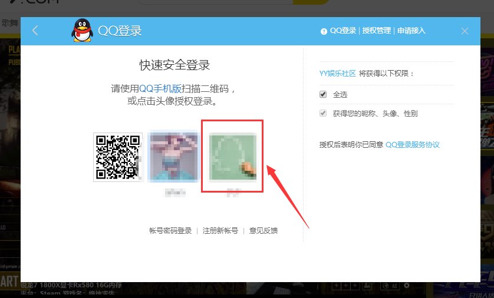Open the 申请接入 link

coord(411,31)
